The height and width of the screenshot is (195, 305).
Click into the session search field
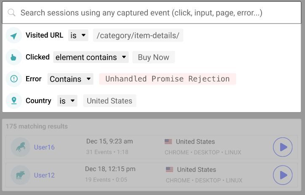coord(152,13)
